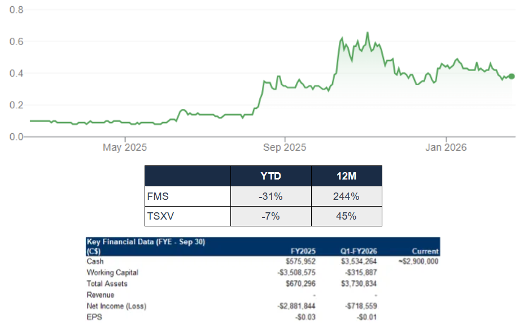
Task: Click the 0.4 y-axis value
Action: coord(16,73)
